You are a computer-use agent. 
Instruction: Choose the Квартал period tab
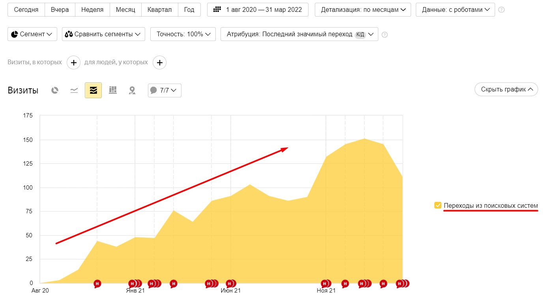pyautogui.click(x=160, y=9)
